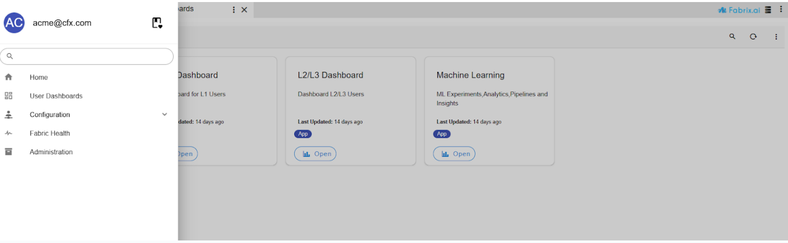Image resolution: width=788 pixels, height=243 pixels.
Task: Open the dashboards toolbar three-dot menu
Action: [776, 36]
